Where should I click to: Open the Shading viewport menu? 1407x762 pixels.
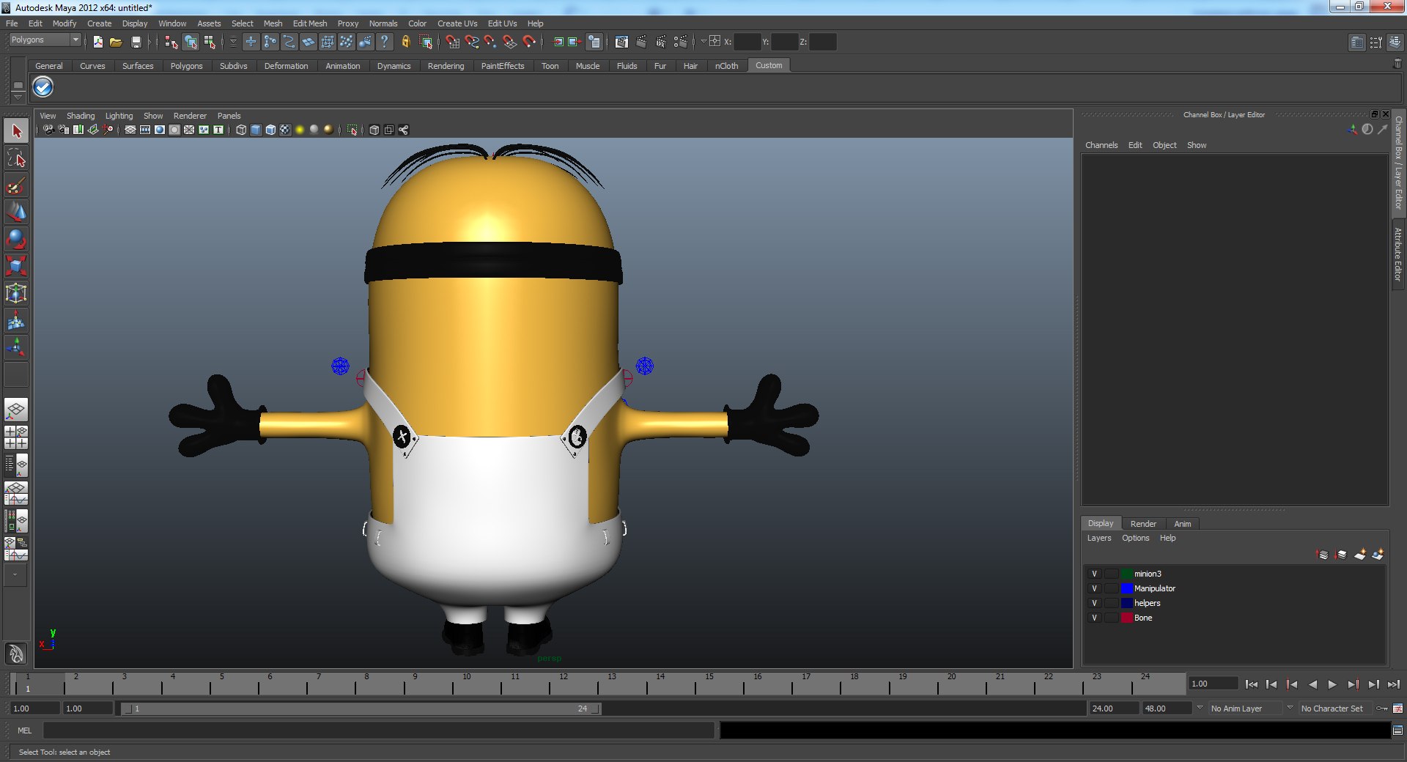(81, 116)
